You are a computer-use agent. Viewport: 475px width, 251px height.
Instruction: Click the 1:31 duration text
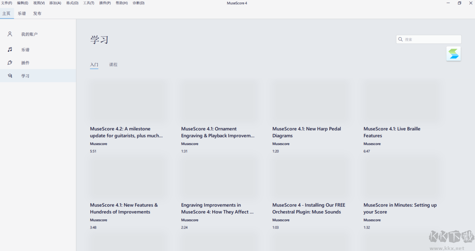[184, 151]
